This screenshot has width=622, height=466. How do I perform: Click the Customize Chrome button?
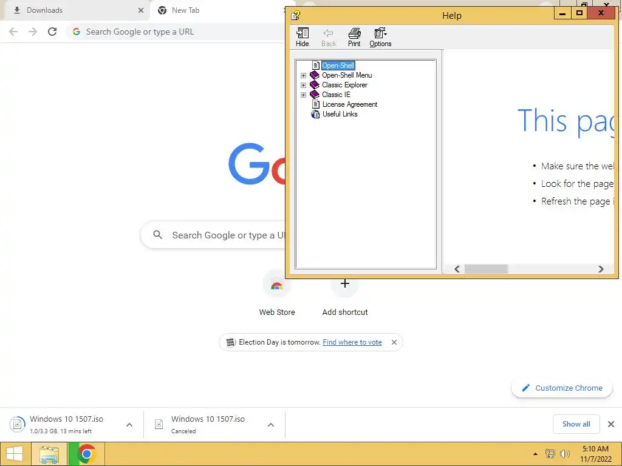pyautogui.click(x=562, y=388)
